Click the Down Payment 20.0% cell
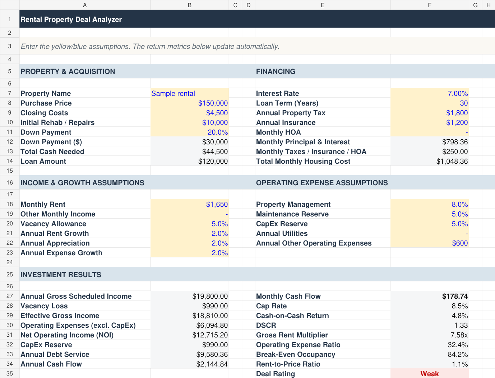The width and height of the screenshot is (495, 378). [189, 132]
